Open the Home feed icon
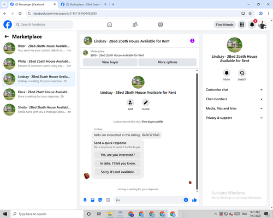The height and width of the screenshot is (218, 273). tap(109, 25)
